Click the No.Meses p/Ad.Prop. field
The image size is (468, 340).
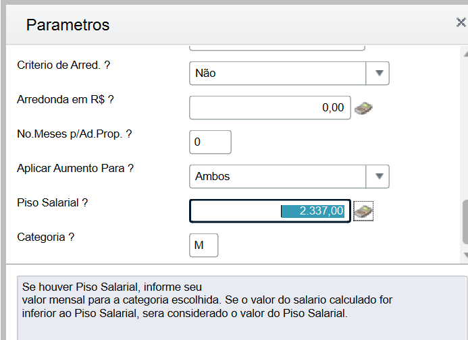point(210,142)
